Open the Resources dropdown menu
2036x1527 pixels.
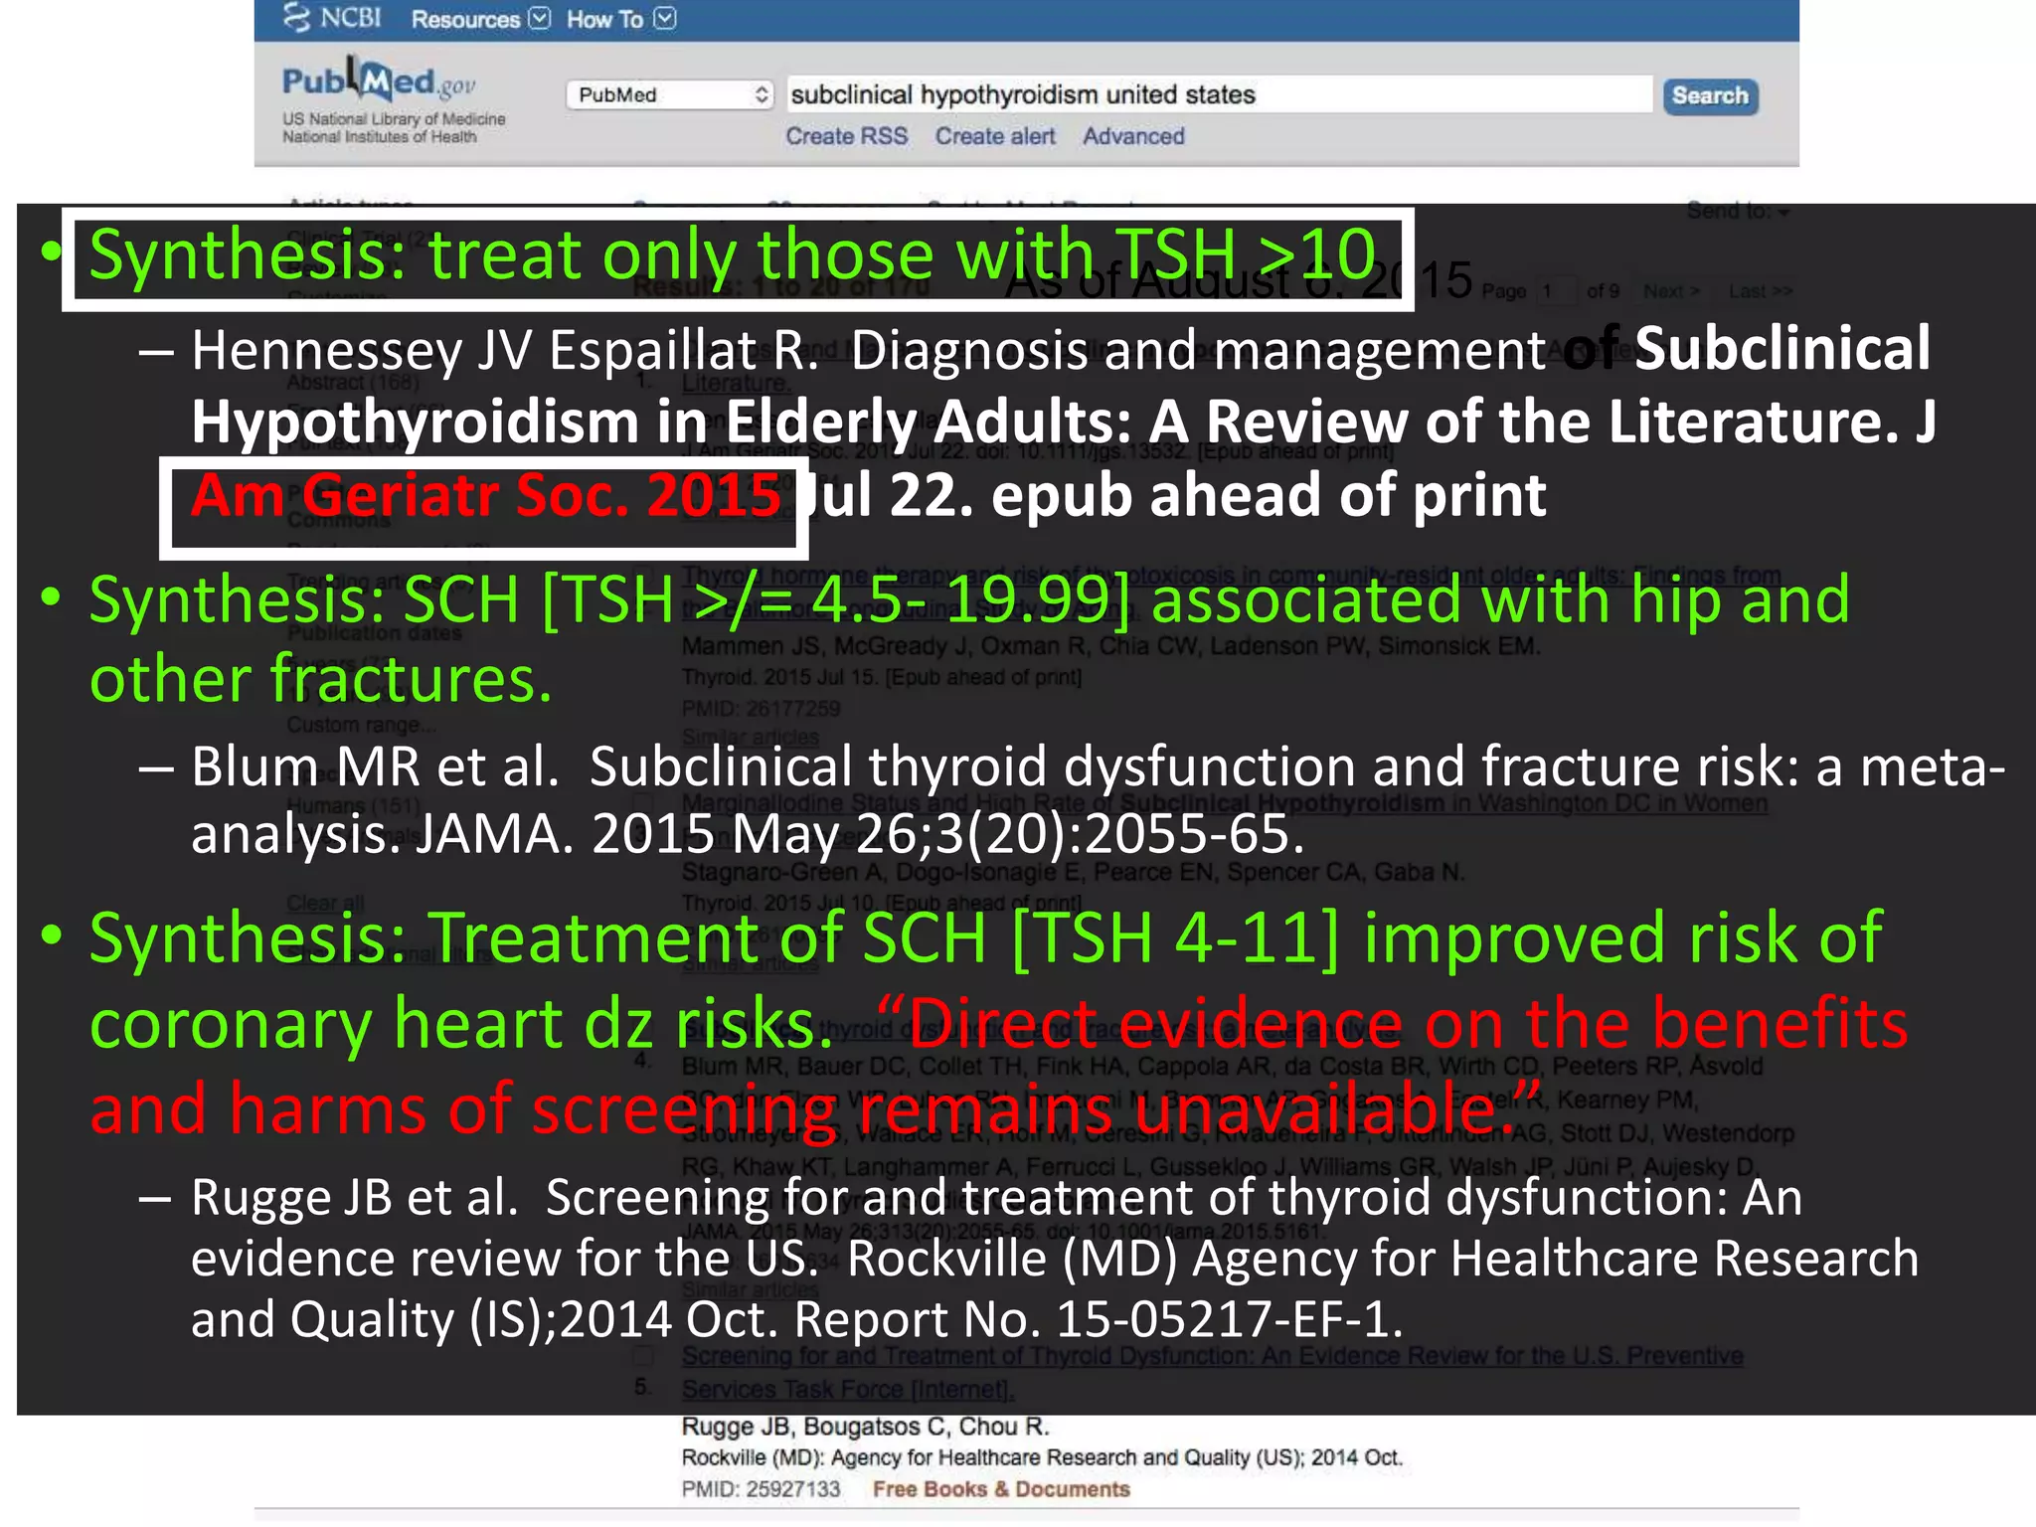[480, 19]
